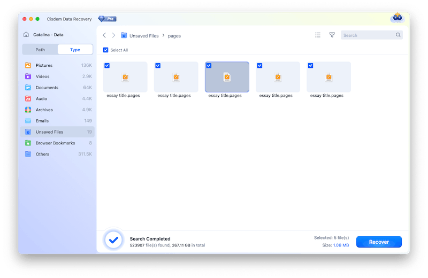Screen dimensions: 428x278
Task: Select the first essay title.pages thumbnail
Action: (x=125, y=77)
